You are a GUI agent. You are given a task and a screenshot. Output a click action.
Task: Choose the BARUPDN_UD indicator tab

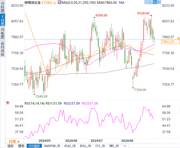coord(52,146)
